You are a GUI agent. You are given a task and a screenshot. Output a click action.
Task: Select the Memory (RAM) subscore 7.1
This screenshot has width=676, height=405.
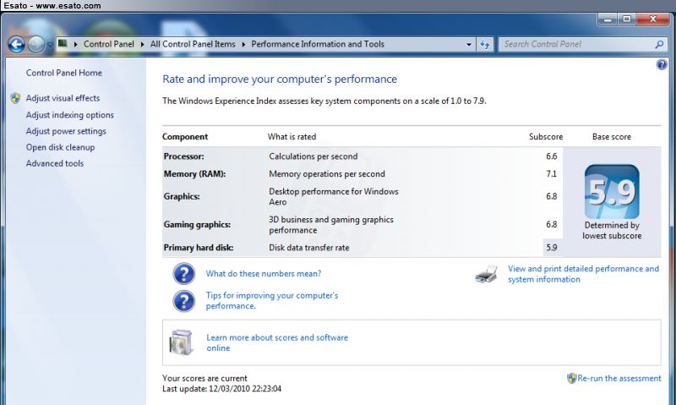tap(552, 174)
